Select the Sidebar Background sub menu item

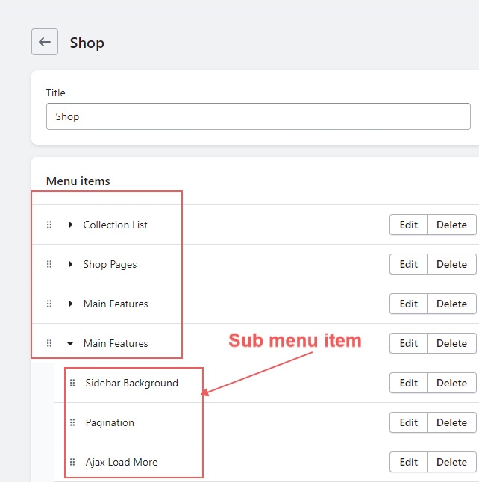click(131, 383)
